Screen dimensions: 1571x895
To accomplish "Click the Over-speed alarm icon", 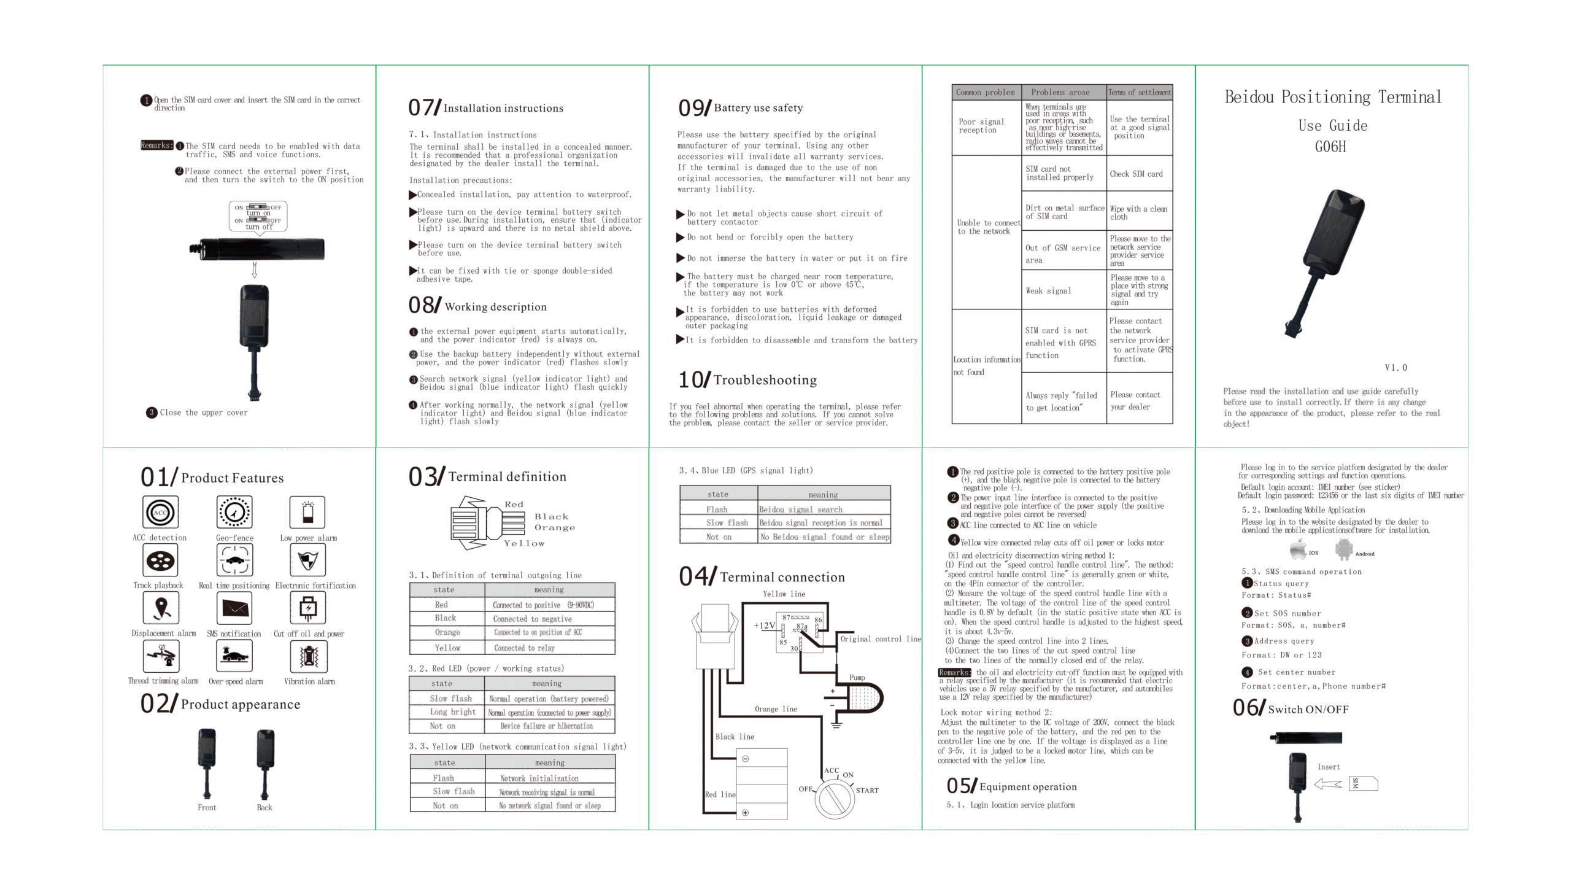I will (x=234, y=656).
